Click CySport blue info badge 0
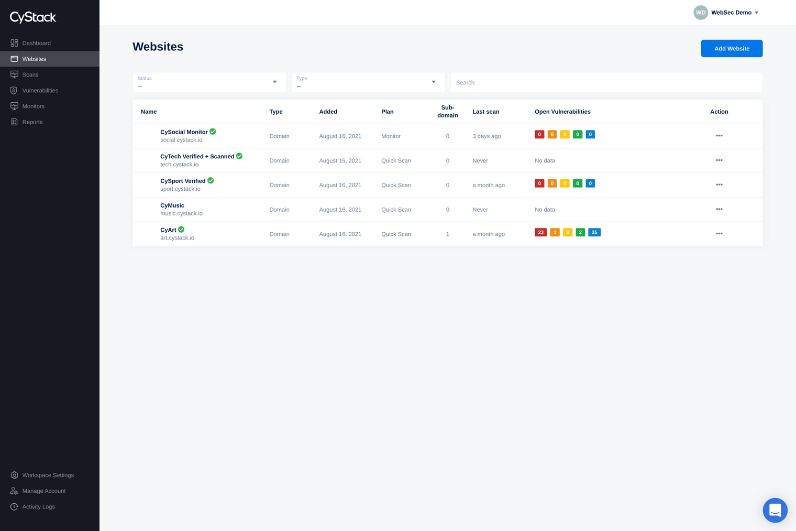Image resolution: width=796 pixels, height=531 pixels. point(590,183)
